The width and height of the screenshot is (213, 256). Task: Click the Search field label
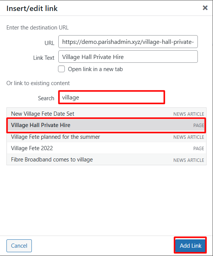tap(46, 98)
